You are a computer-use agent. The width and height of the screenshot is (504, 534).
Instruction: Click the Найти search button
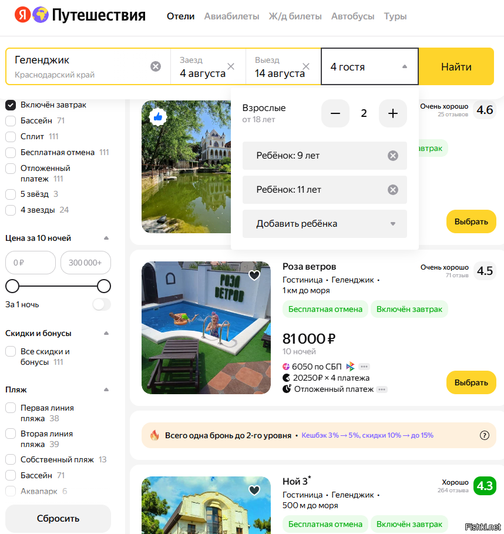pos(456,66)
